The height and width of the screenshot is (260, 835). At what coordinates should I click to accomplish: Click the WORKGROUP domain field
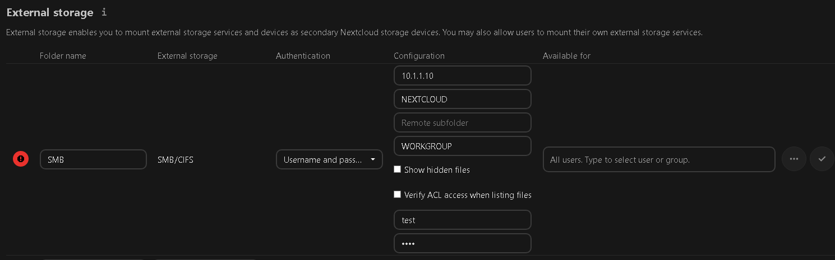[462, 146]
